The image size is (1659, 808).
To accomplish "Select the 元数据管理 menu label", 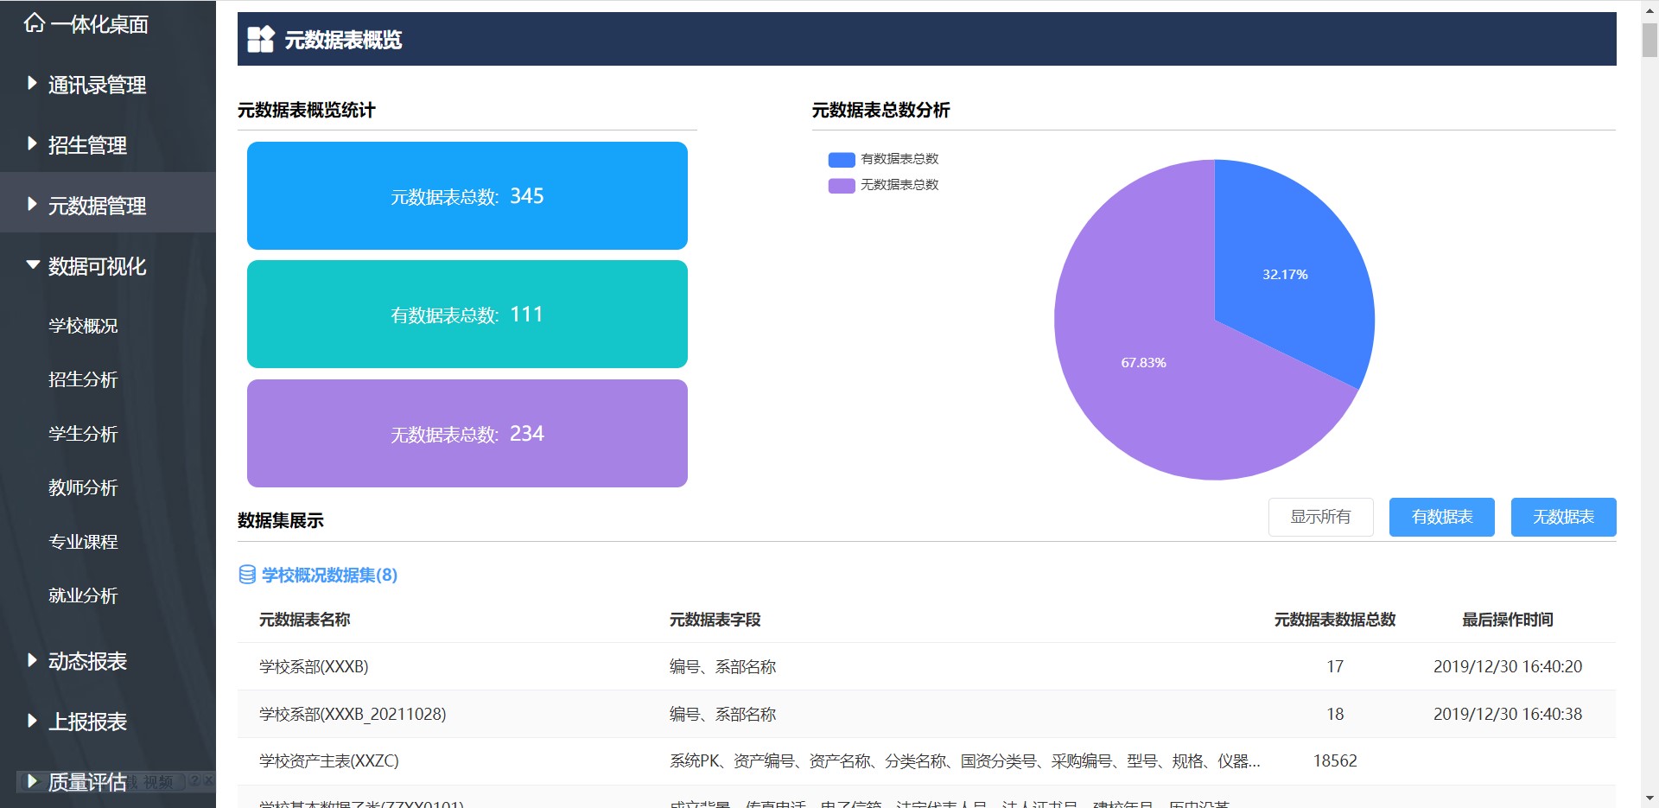I will (x=97, y=206).
